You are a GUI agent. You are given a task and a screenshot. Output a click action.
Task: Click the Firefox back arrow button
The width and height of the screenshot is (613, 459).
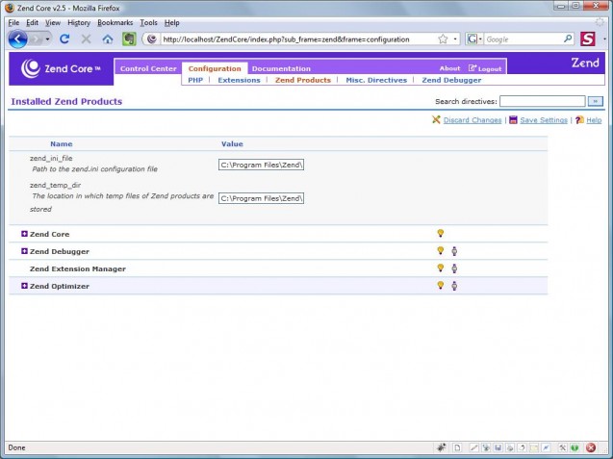point(17,39)
